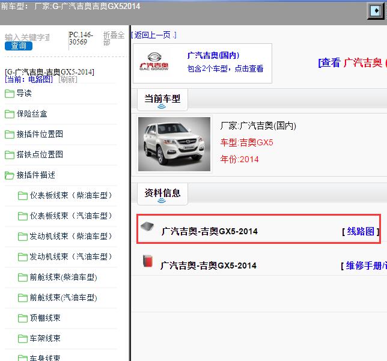Click folder icon for 前舱线束(柴油车型)
This screenshot has width=387, height=361.
(23, 278)
